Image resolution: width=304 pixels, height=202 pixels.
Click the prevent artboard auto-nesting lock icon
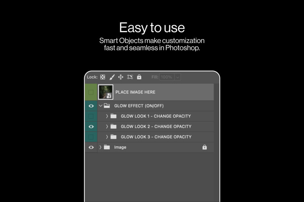pos(130,77)
